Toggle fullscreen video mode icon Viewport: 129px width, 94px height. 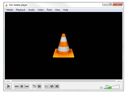pyautogui.click(x=34, y=86)
